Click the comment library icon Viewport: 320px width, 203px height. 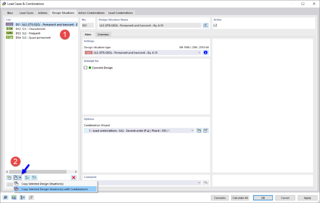coord(206,182)
